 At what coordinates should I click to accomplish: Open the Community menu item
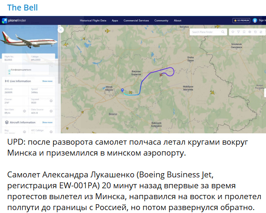161,21
